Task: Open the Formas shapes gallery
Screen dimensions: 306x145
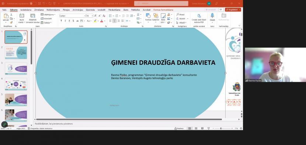Action: coord(148,16)
